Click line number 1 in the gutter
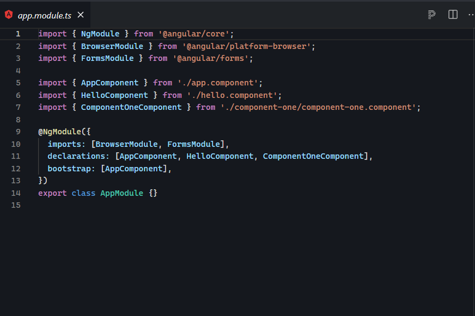Viewport: 475px width, 316px height. (18, 34)
